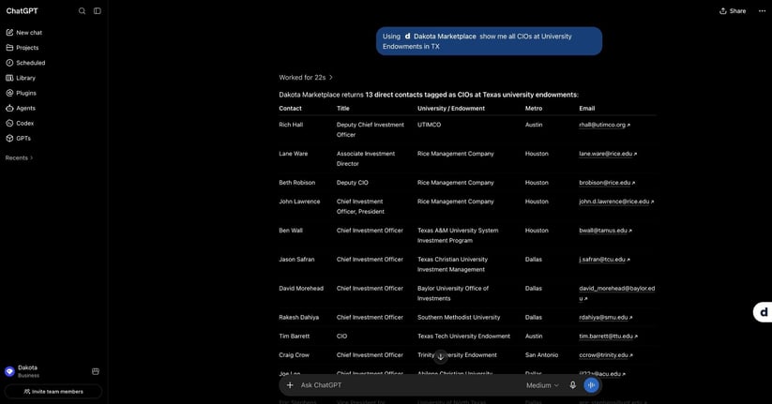The image size is (772, 404).
Task: Open Scheduled tasks
Action: pos(25,63)
